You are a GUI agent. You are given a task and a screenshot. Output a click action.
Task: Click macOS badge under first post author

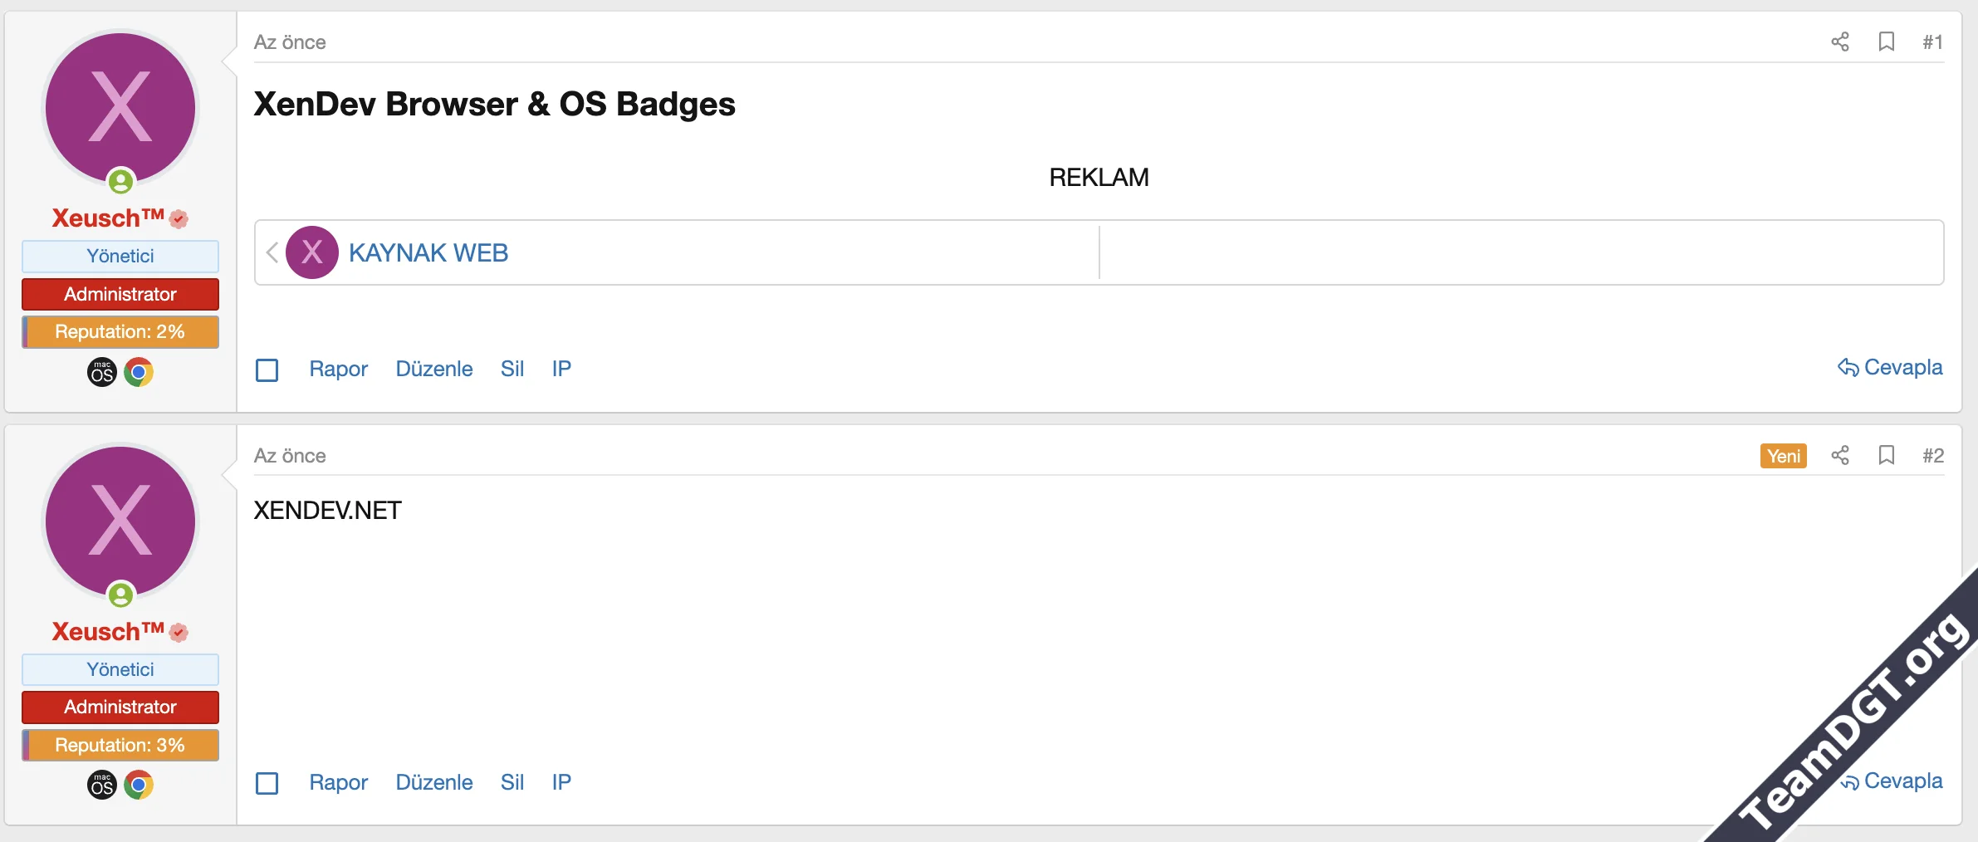point(102,372)
